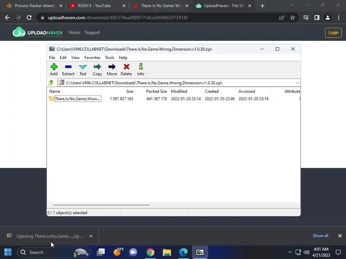Open the Info dialog in 7-Zip
The image size is (346, 259).
click(141, 69)
